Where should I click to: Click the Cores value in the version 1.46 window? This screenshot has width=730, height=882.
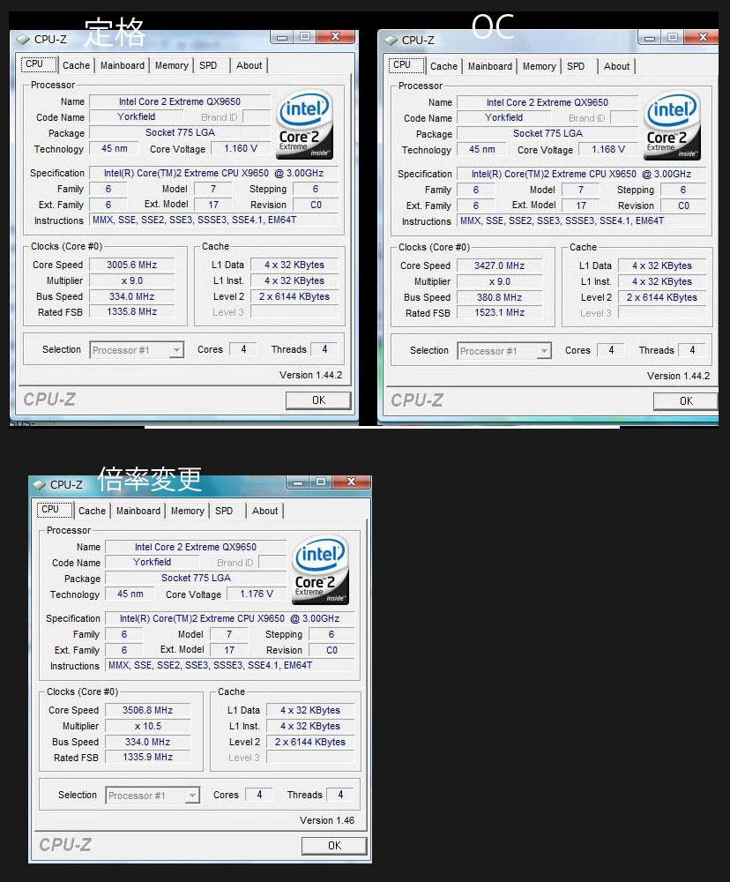[x=258, y=795]
